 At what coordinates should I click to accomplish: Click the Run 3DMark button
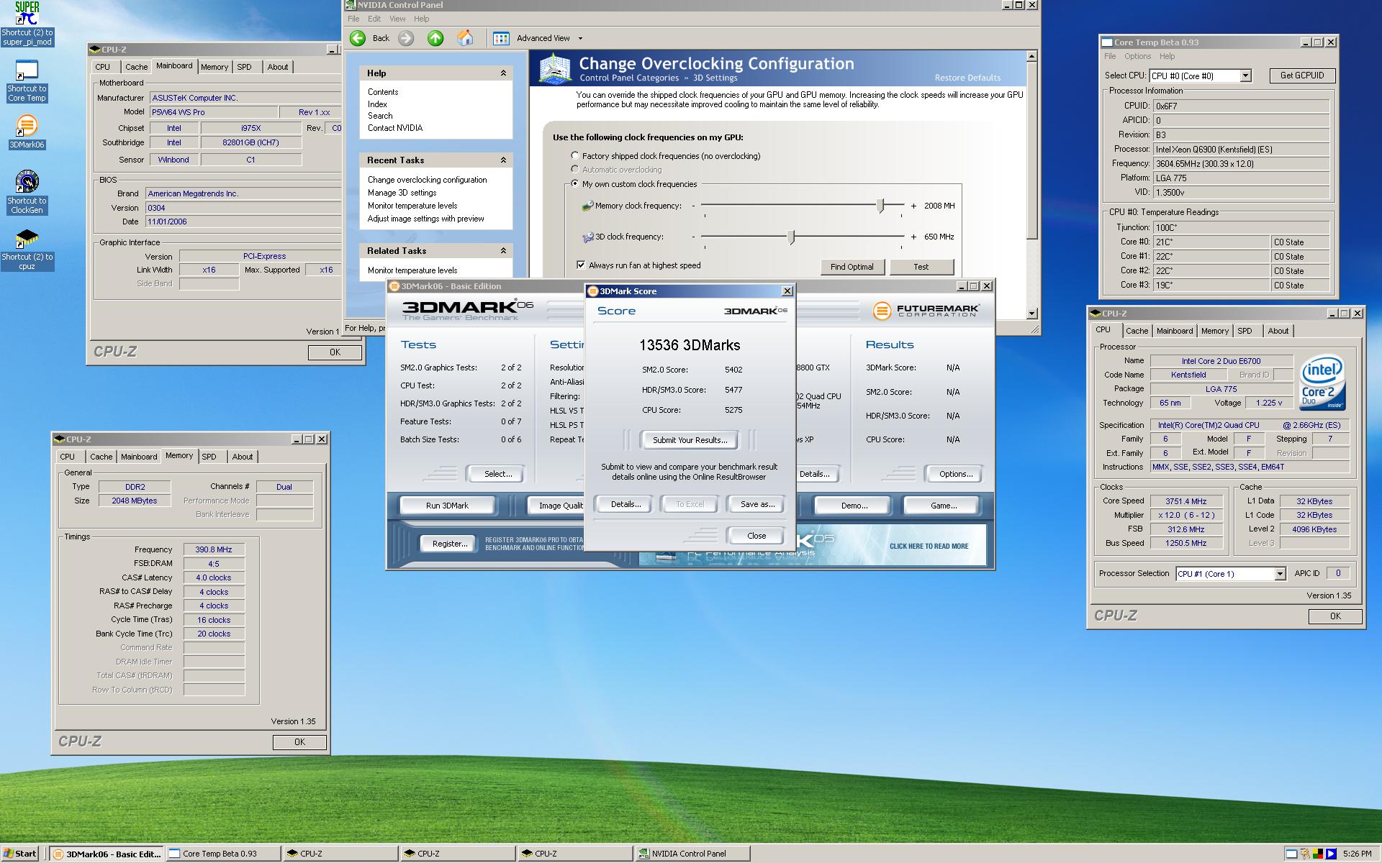tap(447, 506)
